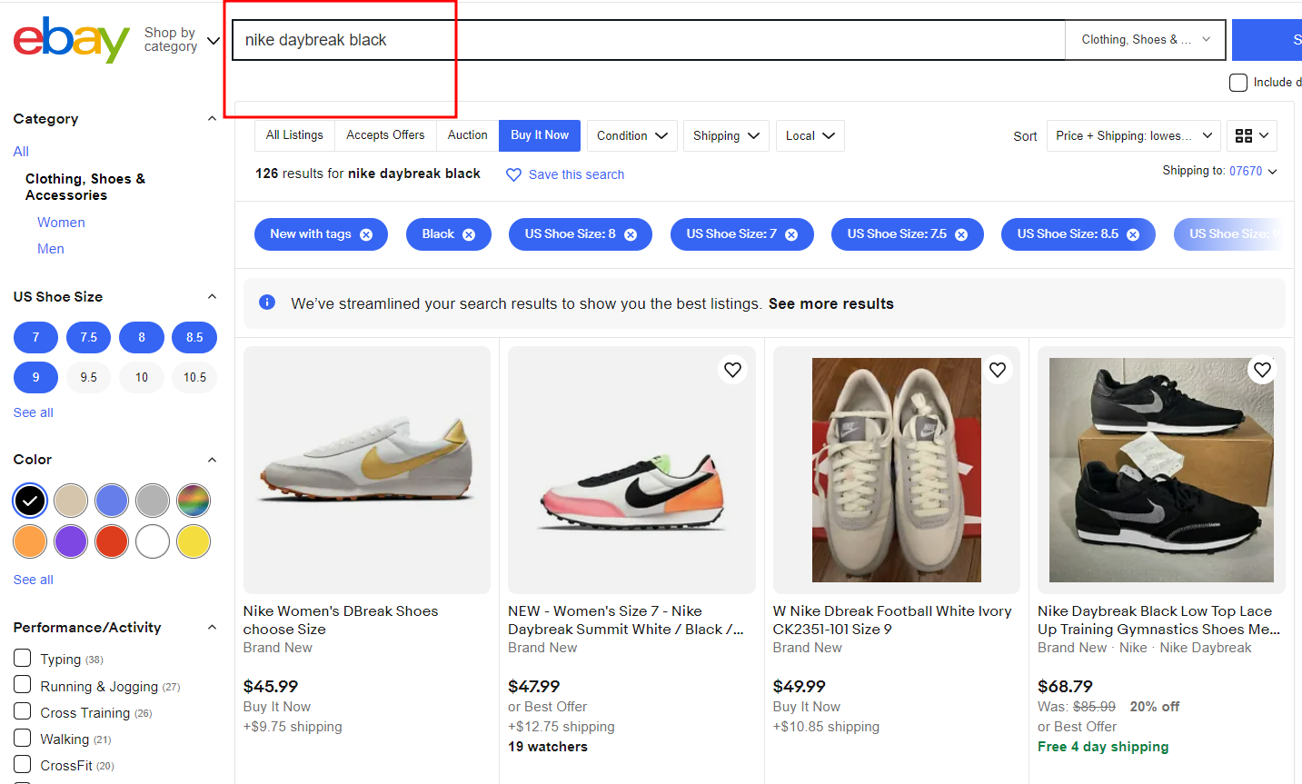
Task: Choose the blue color swatch
Action: pos(112,501)
